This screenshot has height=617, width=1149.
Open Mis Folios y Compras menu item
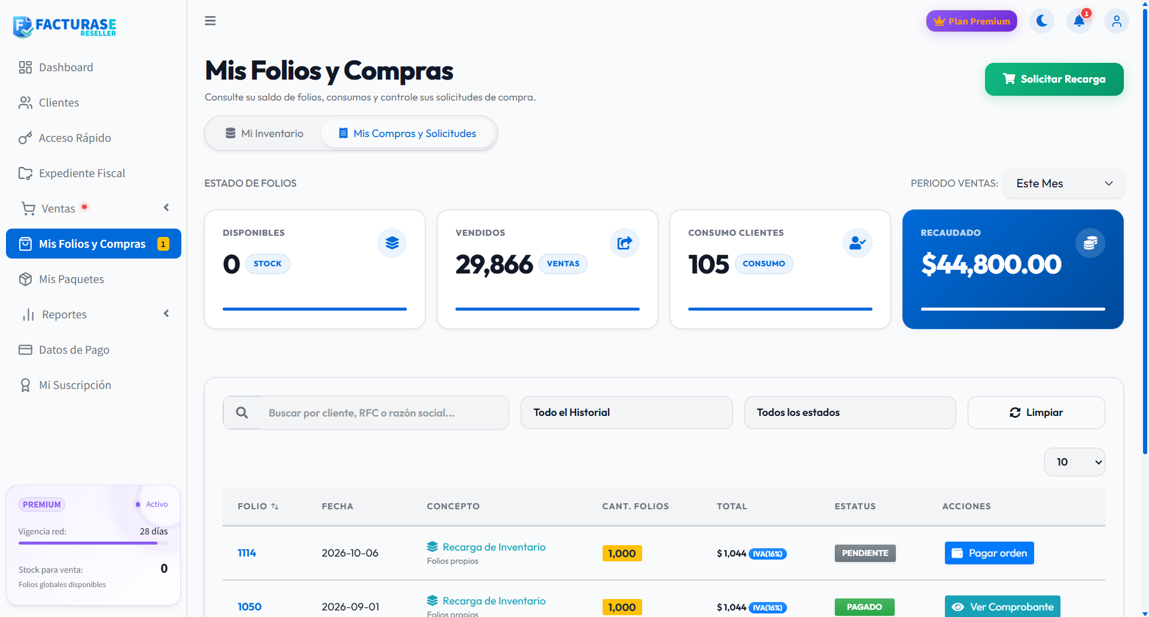[93, 244]
